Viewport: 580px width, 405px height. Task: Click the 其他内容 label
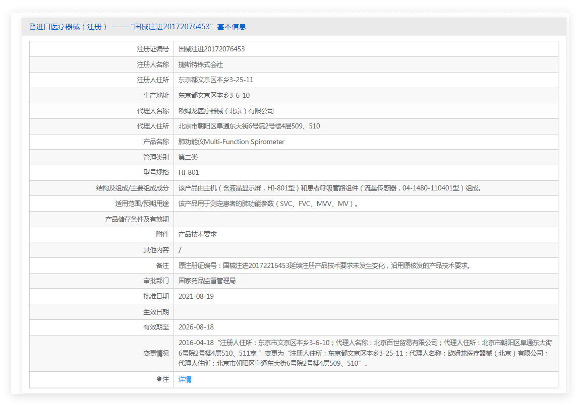click(156, 250)
